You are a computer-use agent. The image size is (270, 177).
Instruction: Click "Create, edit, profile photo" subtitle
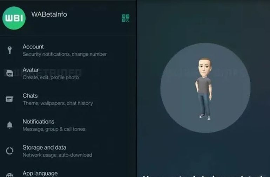coord(50,77)
